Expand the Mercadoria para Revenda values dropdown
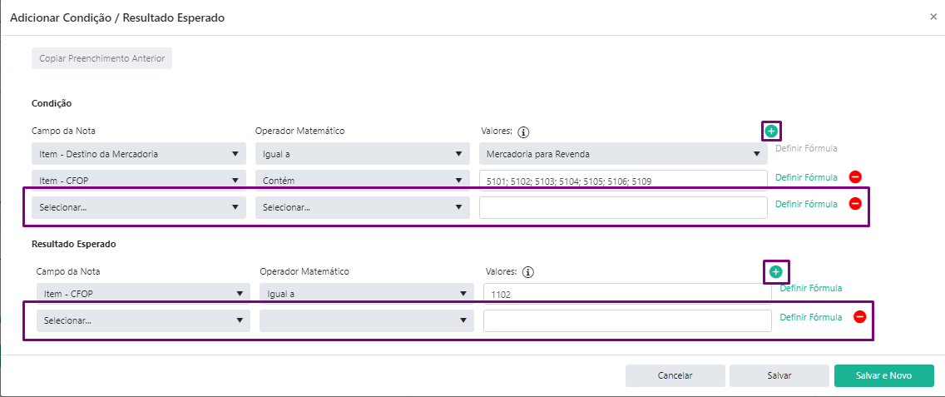Image resolution: width=945 pixels, height=397 pixels. (x=623, y=154)
